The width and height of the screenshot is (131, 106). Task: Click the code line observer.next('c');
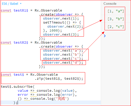[x=63, y=59]
